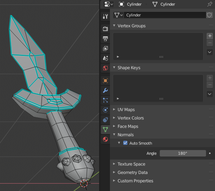Collapse the Auto Smooth subpanel arrow
Viewport: 215px width, 191px height.
click(119, 143)
